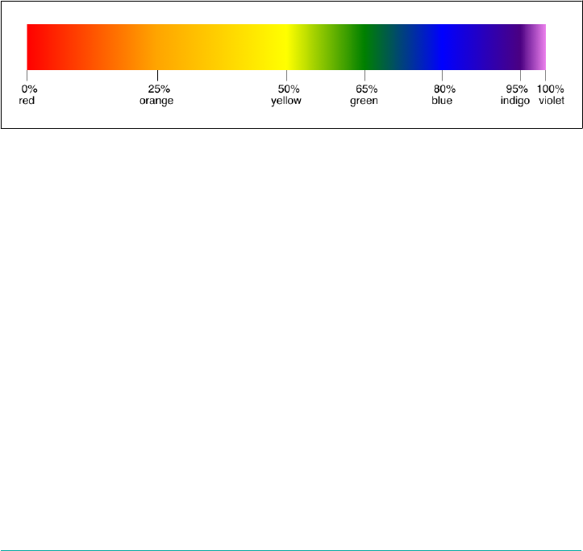The height and width of the screenshot is (551, 583).
Task: Pick the pure blue point on gradient
Action: (442, 47)
